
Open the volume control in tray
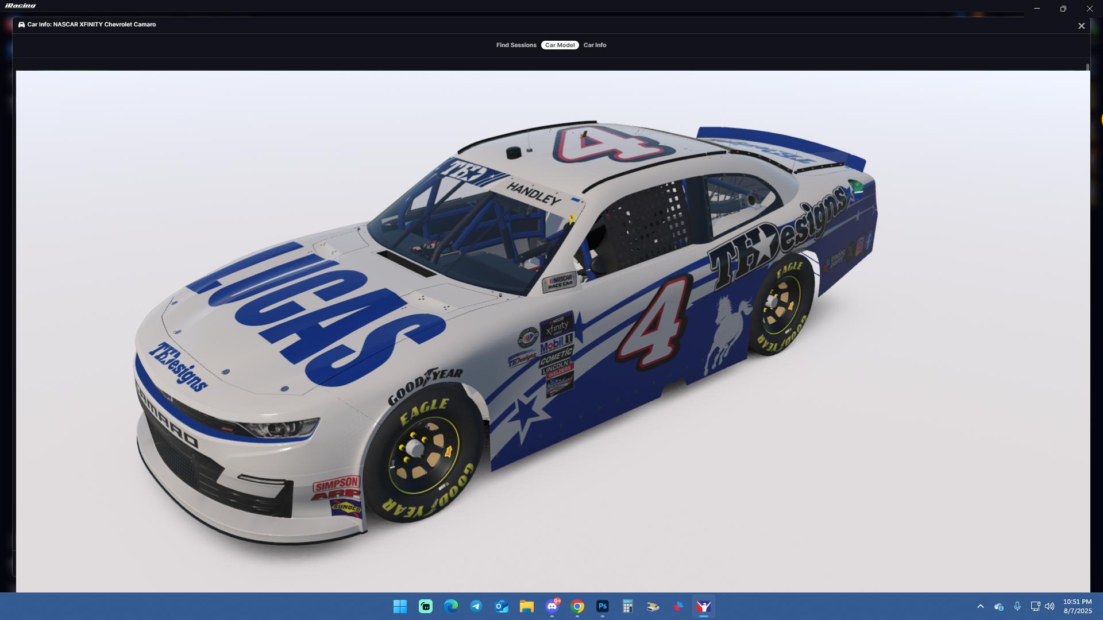pyautogui.click(x=1050, y=606)
